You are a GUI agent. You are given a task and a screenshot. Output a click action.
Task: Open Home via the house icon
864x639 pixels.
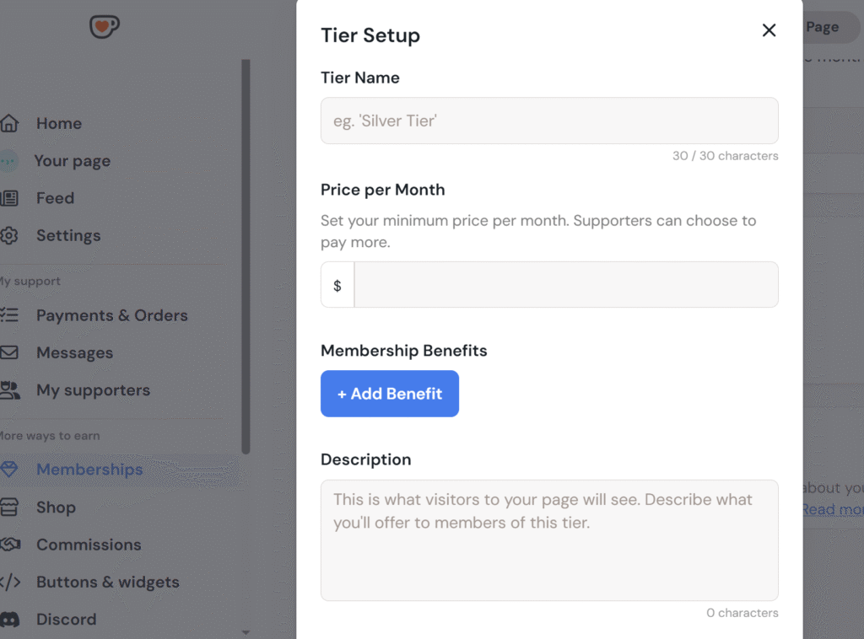[x=9, y=123]
